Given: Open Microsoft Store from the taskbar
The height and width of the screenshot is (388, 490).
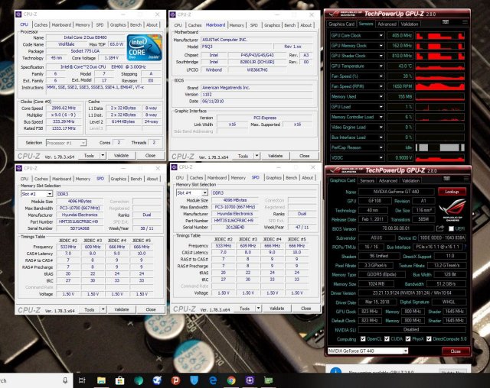Looking at the screenshot, I should [x=119, y=380].
